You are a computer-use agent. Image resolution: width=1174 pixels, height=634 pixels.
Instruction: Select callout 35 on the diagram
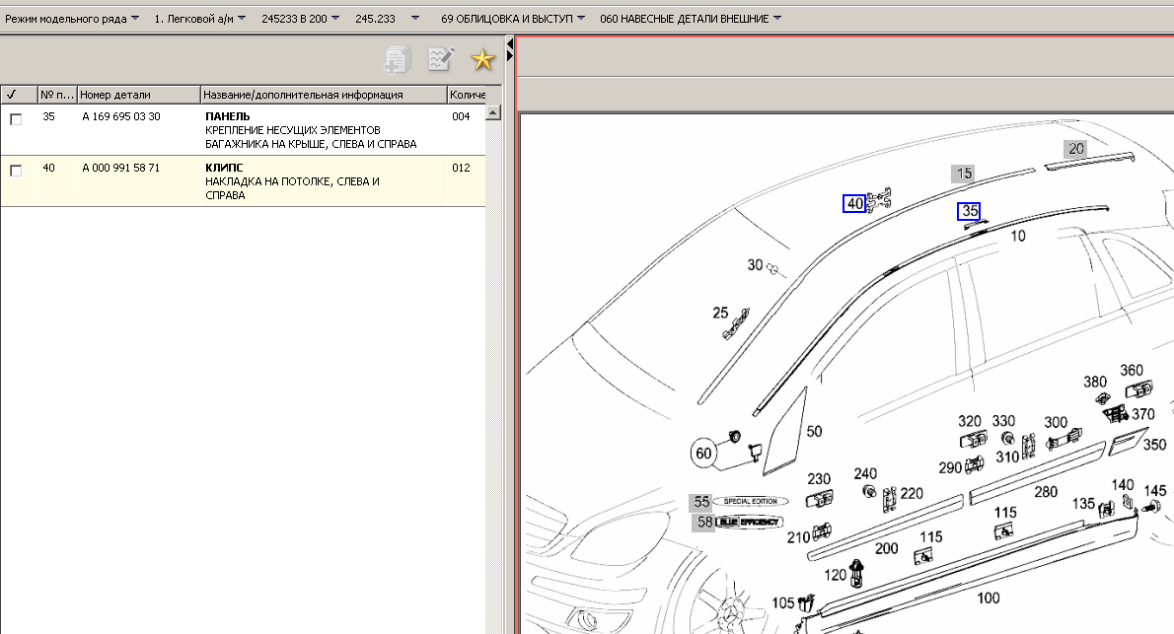tap(969, 211)
